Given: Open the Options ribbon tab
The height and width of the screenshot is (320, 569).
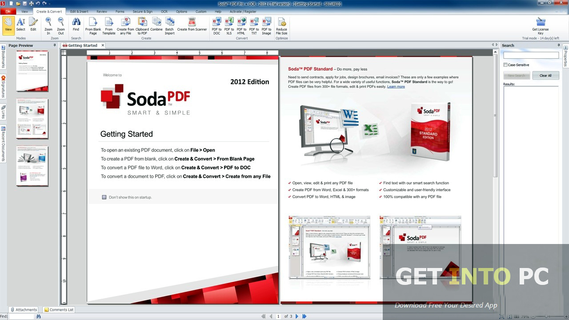Looking at the screenshot, I should coord(181,11).
